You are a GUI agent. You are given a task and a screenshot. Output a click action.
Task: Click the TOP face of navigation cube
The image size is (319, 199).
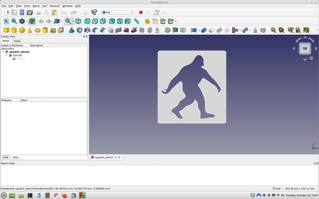tap(305, 49)
